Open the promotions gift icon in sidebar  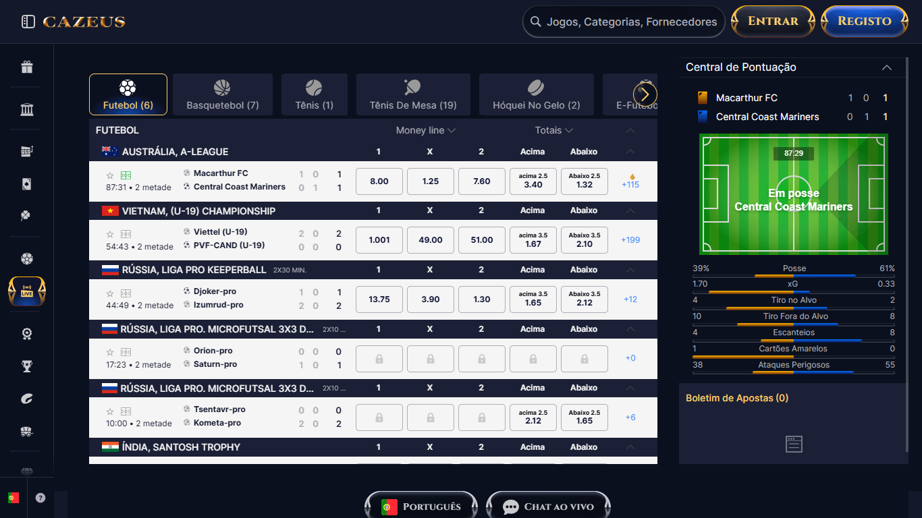(x=26, y=67)
